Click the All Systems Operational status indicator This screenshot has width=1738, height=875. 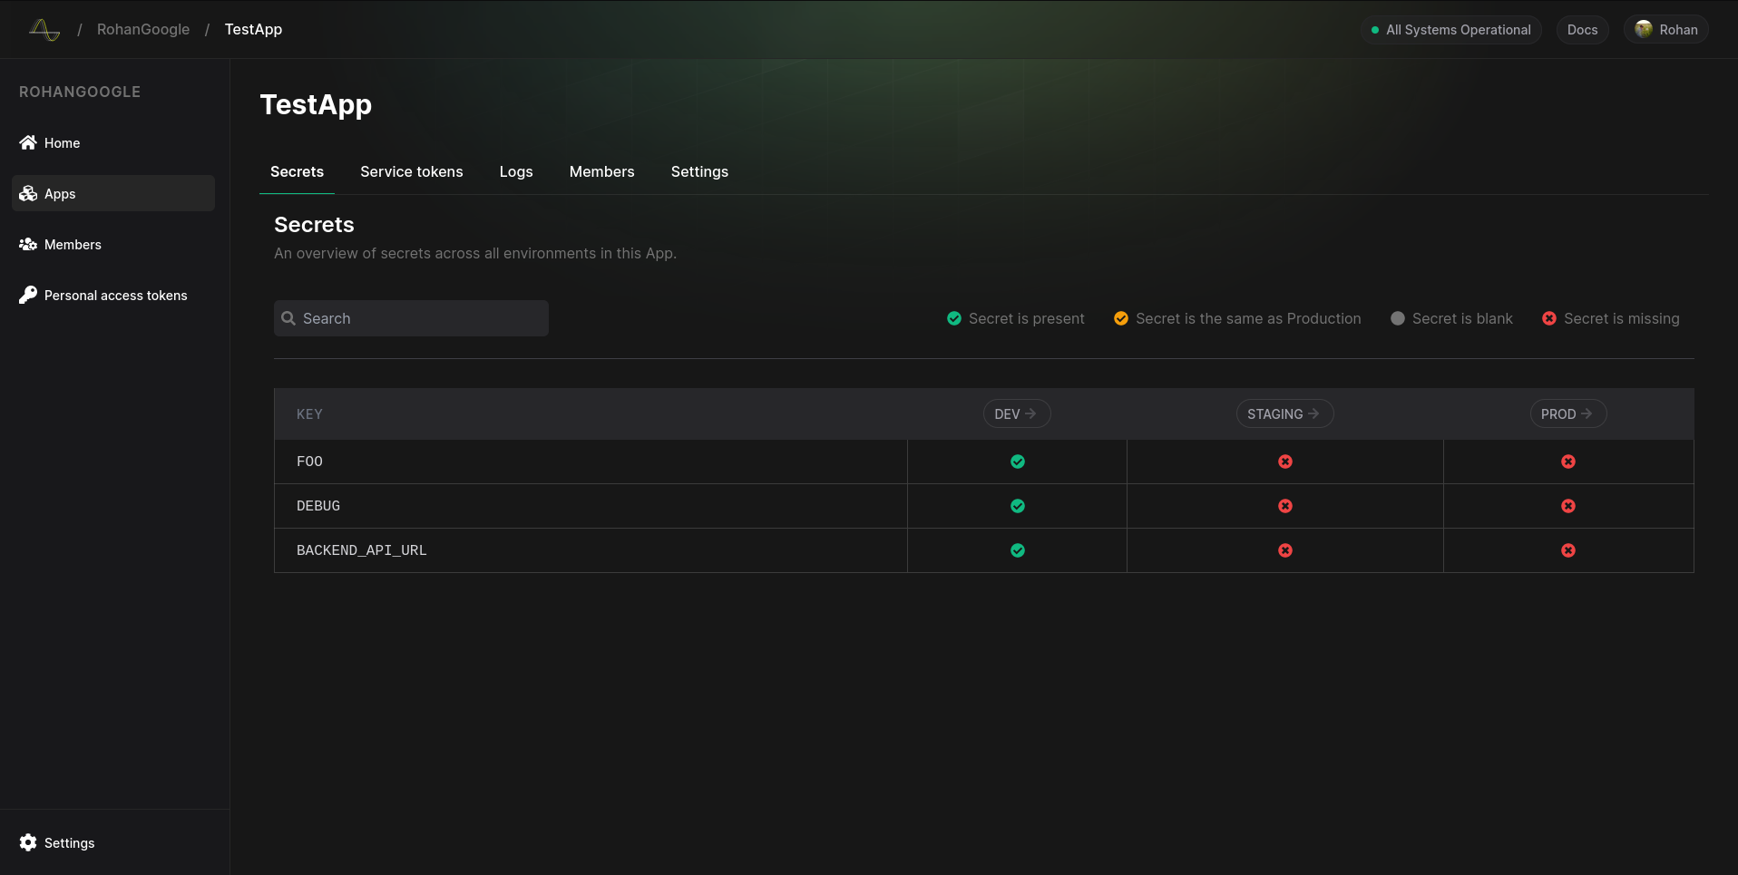point(1450,29)
